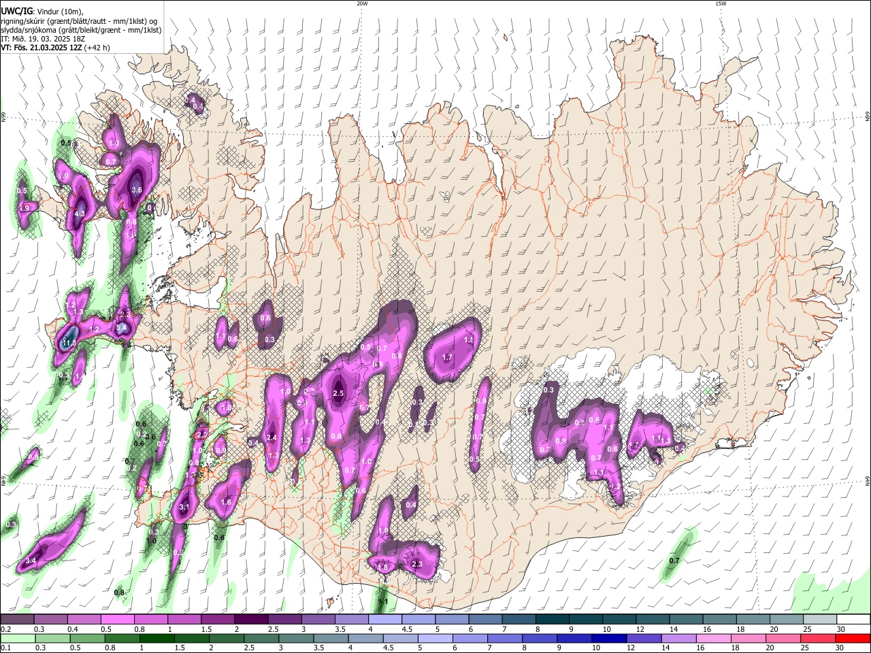The width and height of the screenshot is (871, 653).
Task: Click the "2.3" value on the south coast
Action: pyautogui.click(x=417, y=565)
